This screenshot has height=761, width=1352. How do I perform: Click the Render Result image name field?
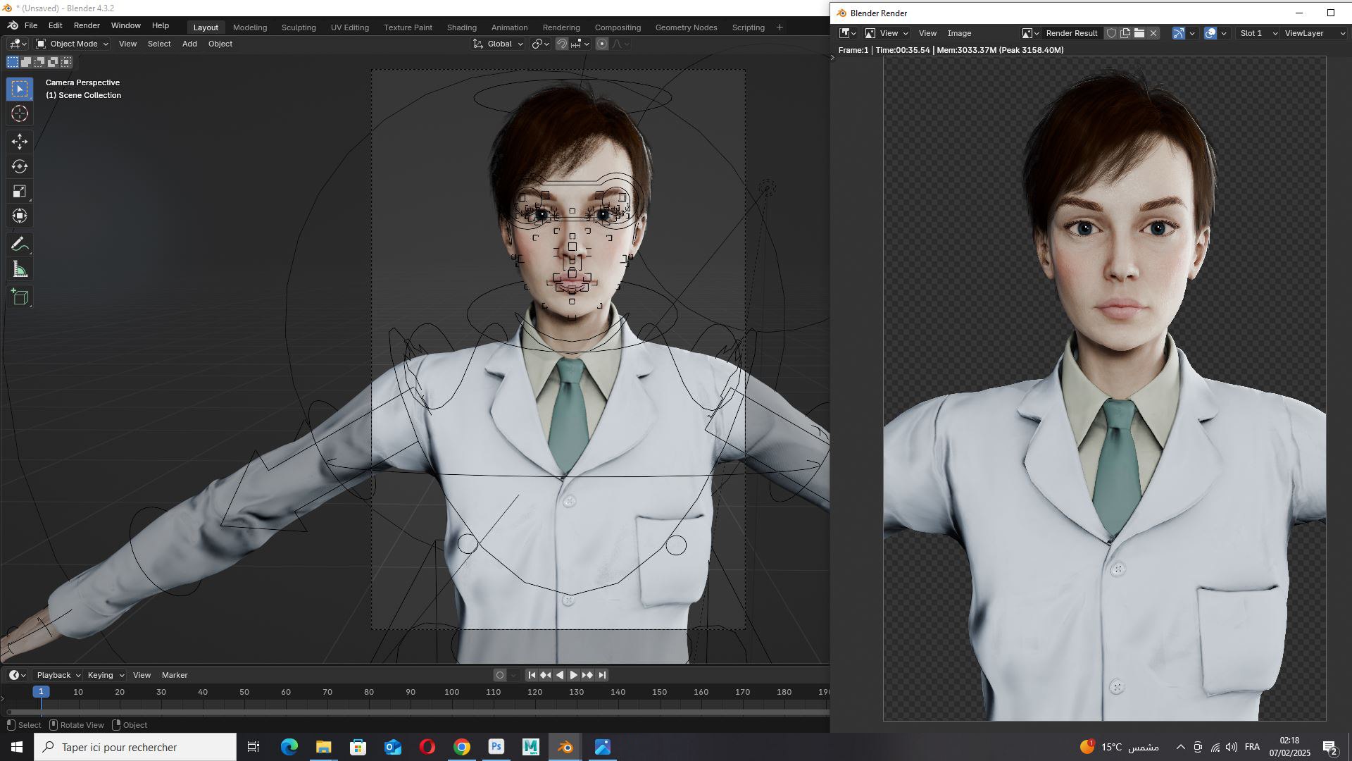pyautogui.click(x=1072, y=33)
